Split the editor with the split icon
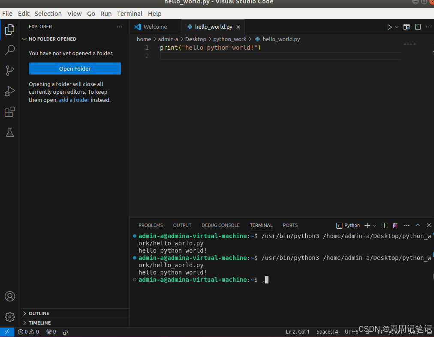Viewport: 434px width, 337px height. [418, 27]
